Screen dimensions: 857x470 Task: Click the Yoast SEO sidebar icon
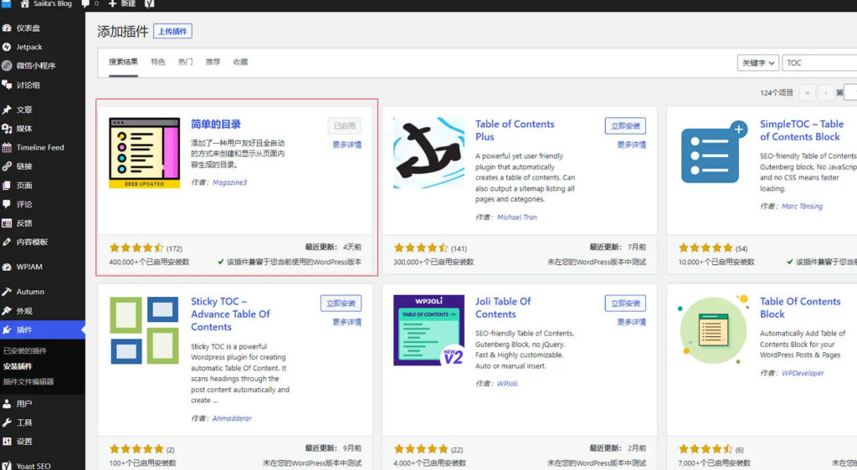(x=8, y=466)
